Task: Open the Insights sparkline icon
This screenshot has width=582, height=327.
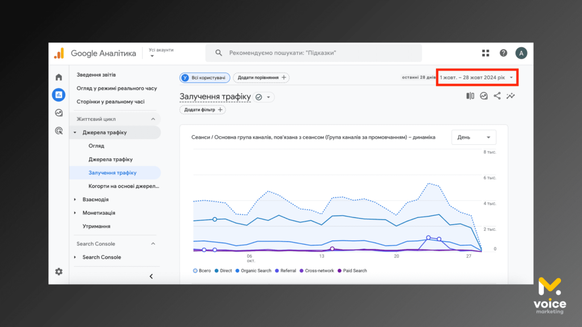Action: (511, 96)
